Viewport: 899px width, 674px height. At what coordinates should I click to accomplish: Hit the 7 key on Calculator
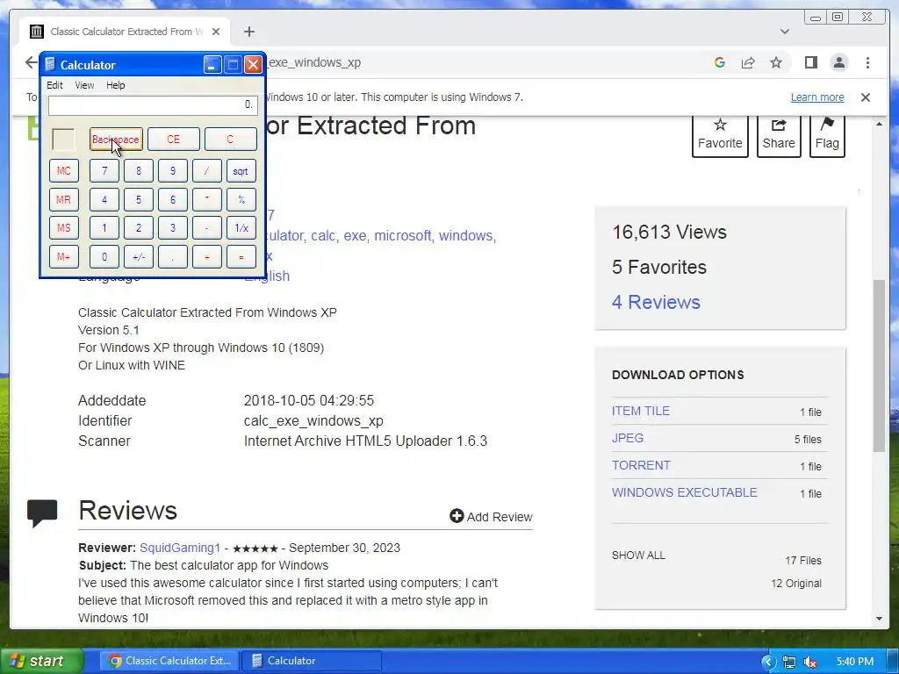(x=104, y=171)
